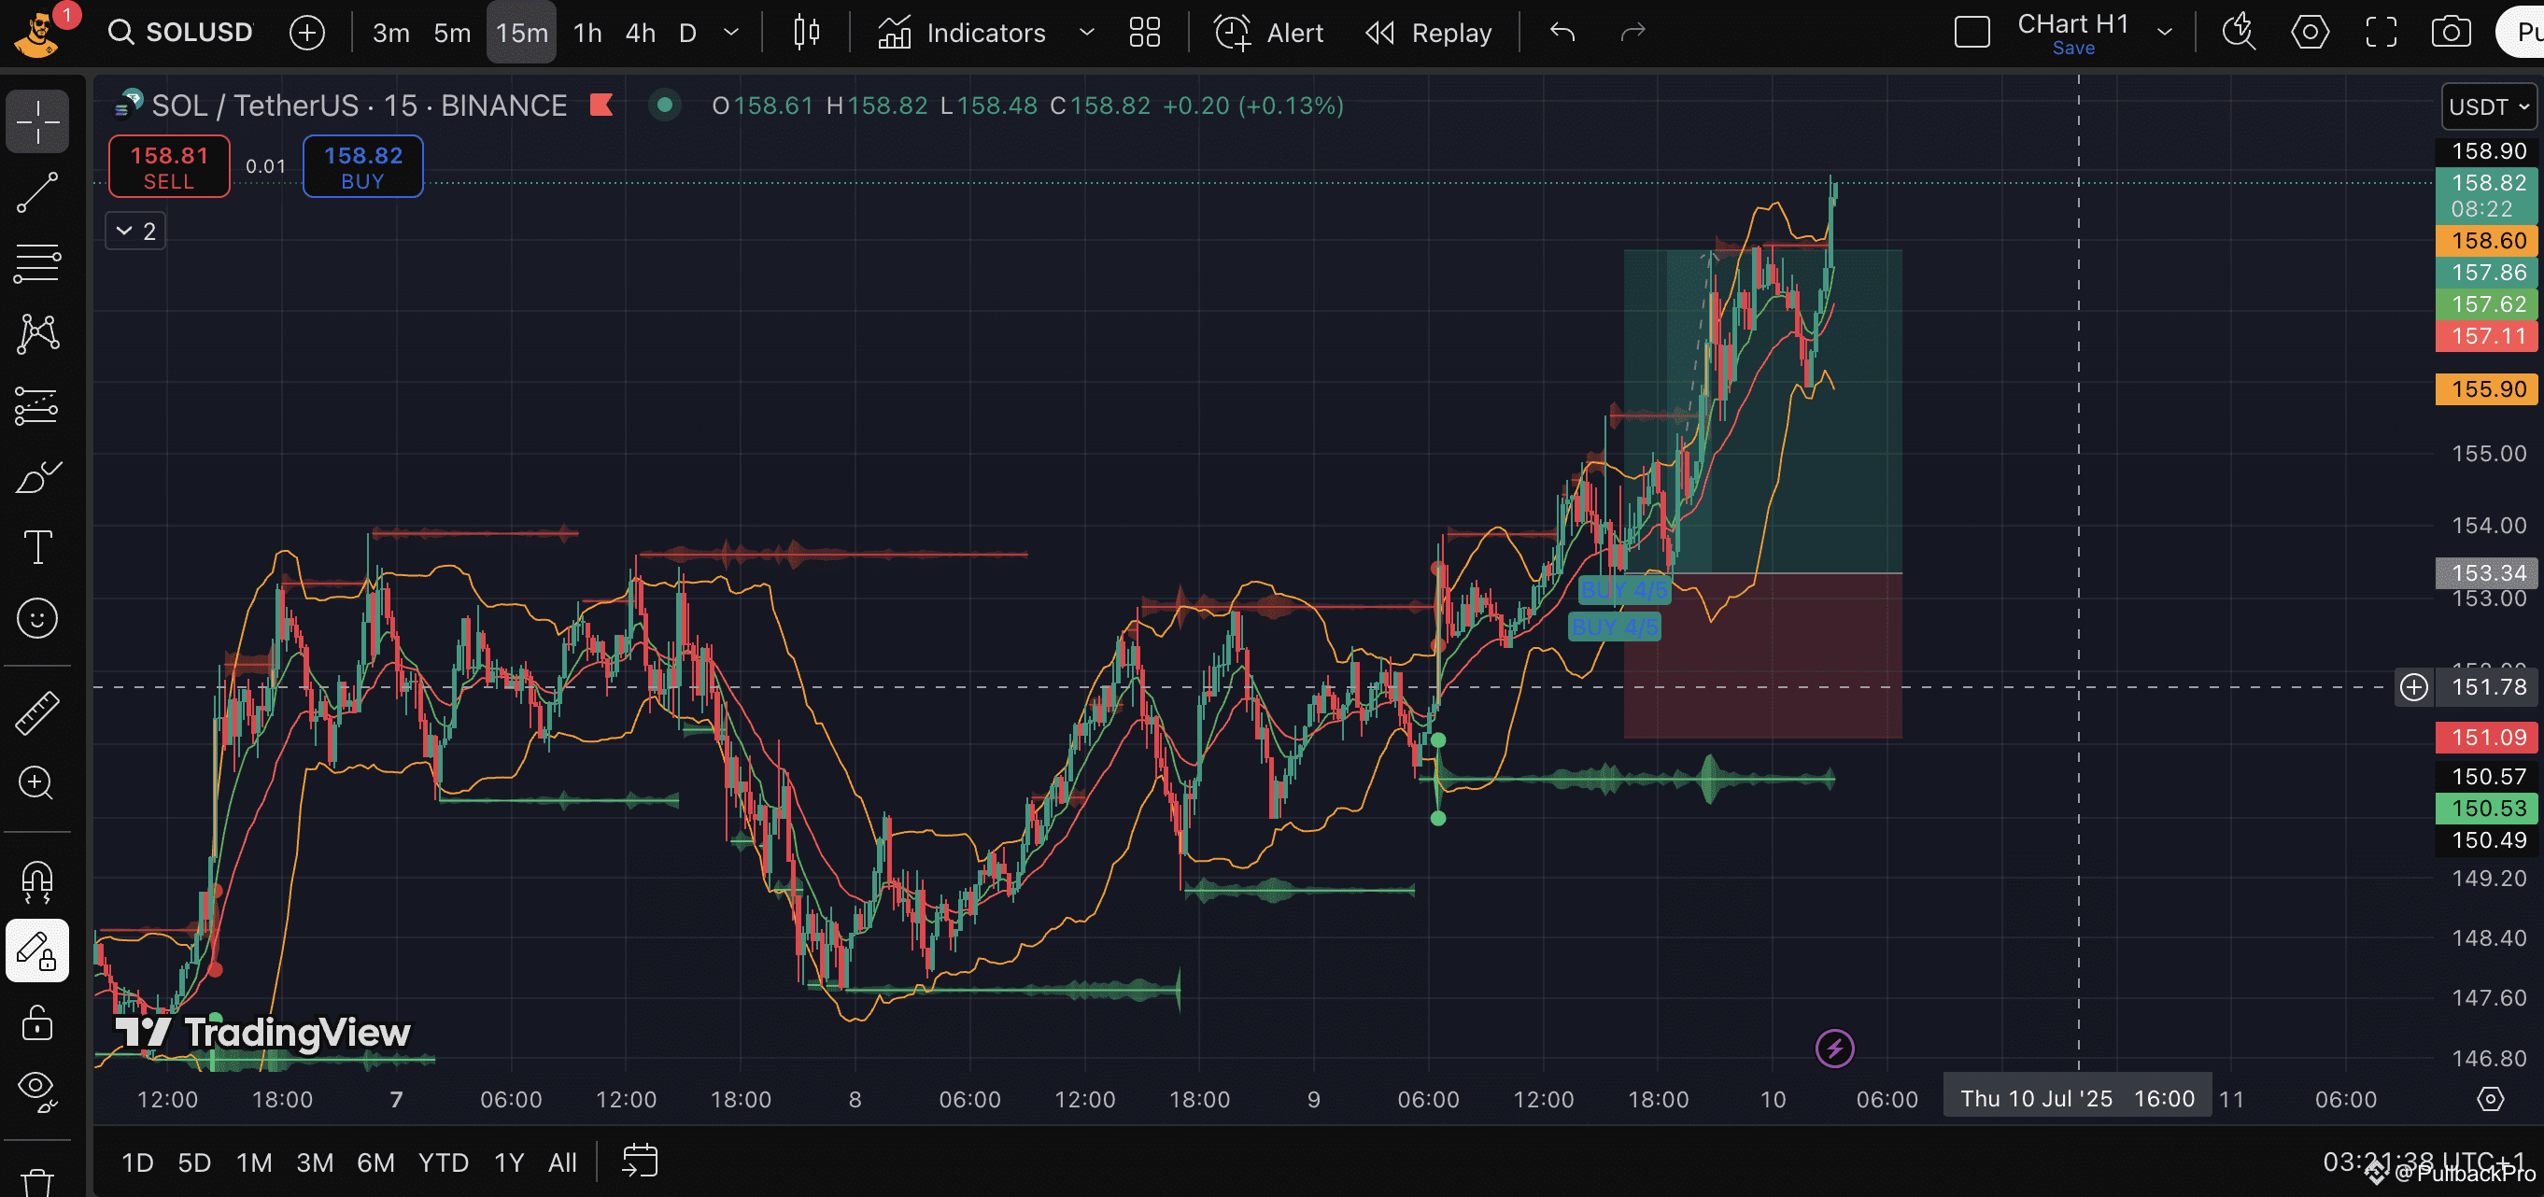Toggle stay in drawing mode
Screen dimensions: 2544x1197
(x=37, y=951)
